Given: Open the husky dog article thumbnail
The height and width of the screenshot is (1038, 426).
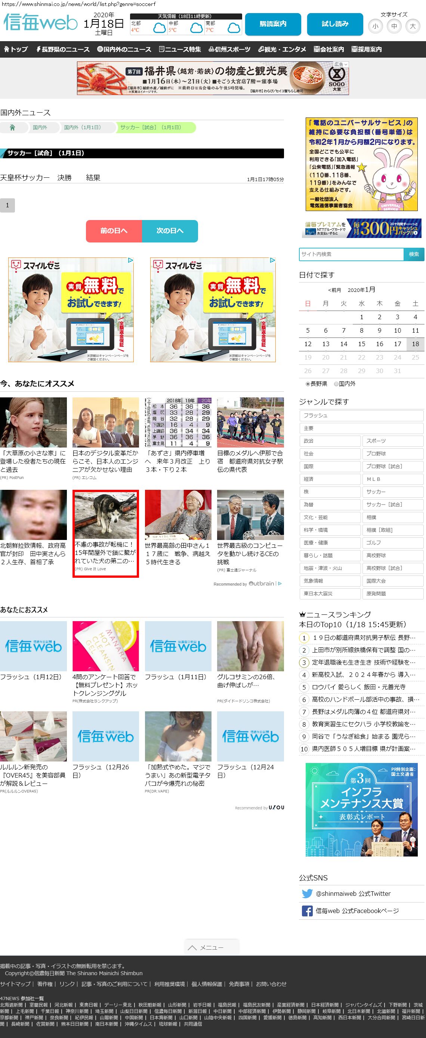Looking at the screenshot, I should click(105, 516).
